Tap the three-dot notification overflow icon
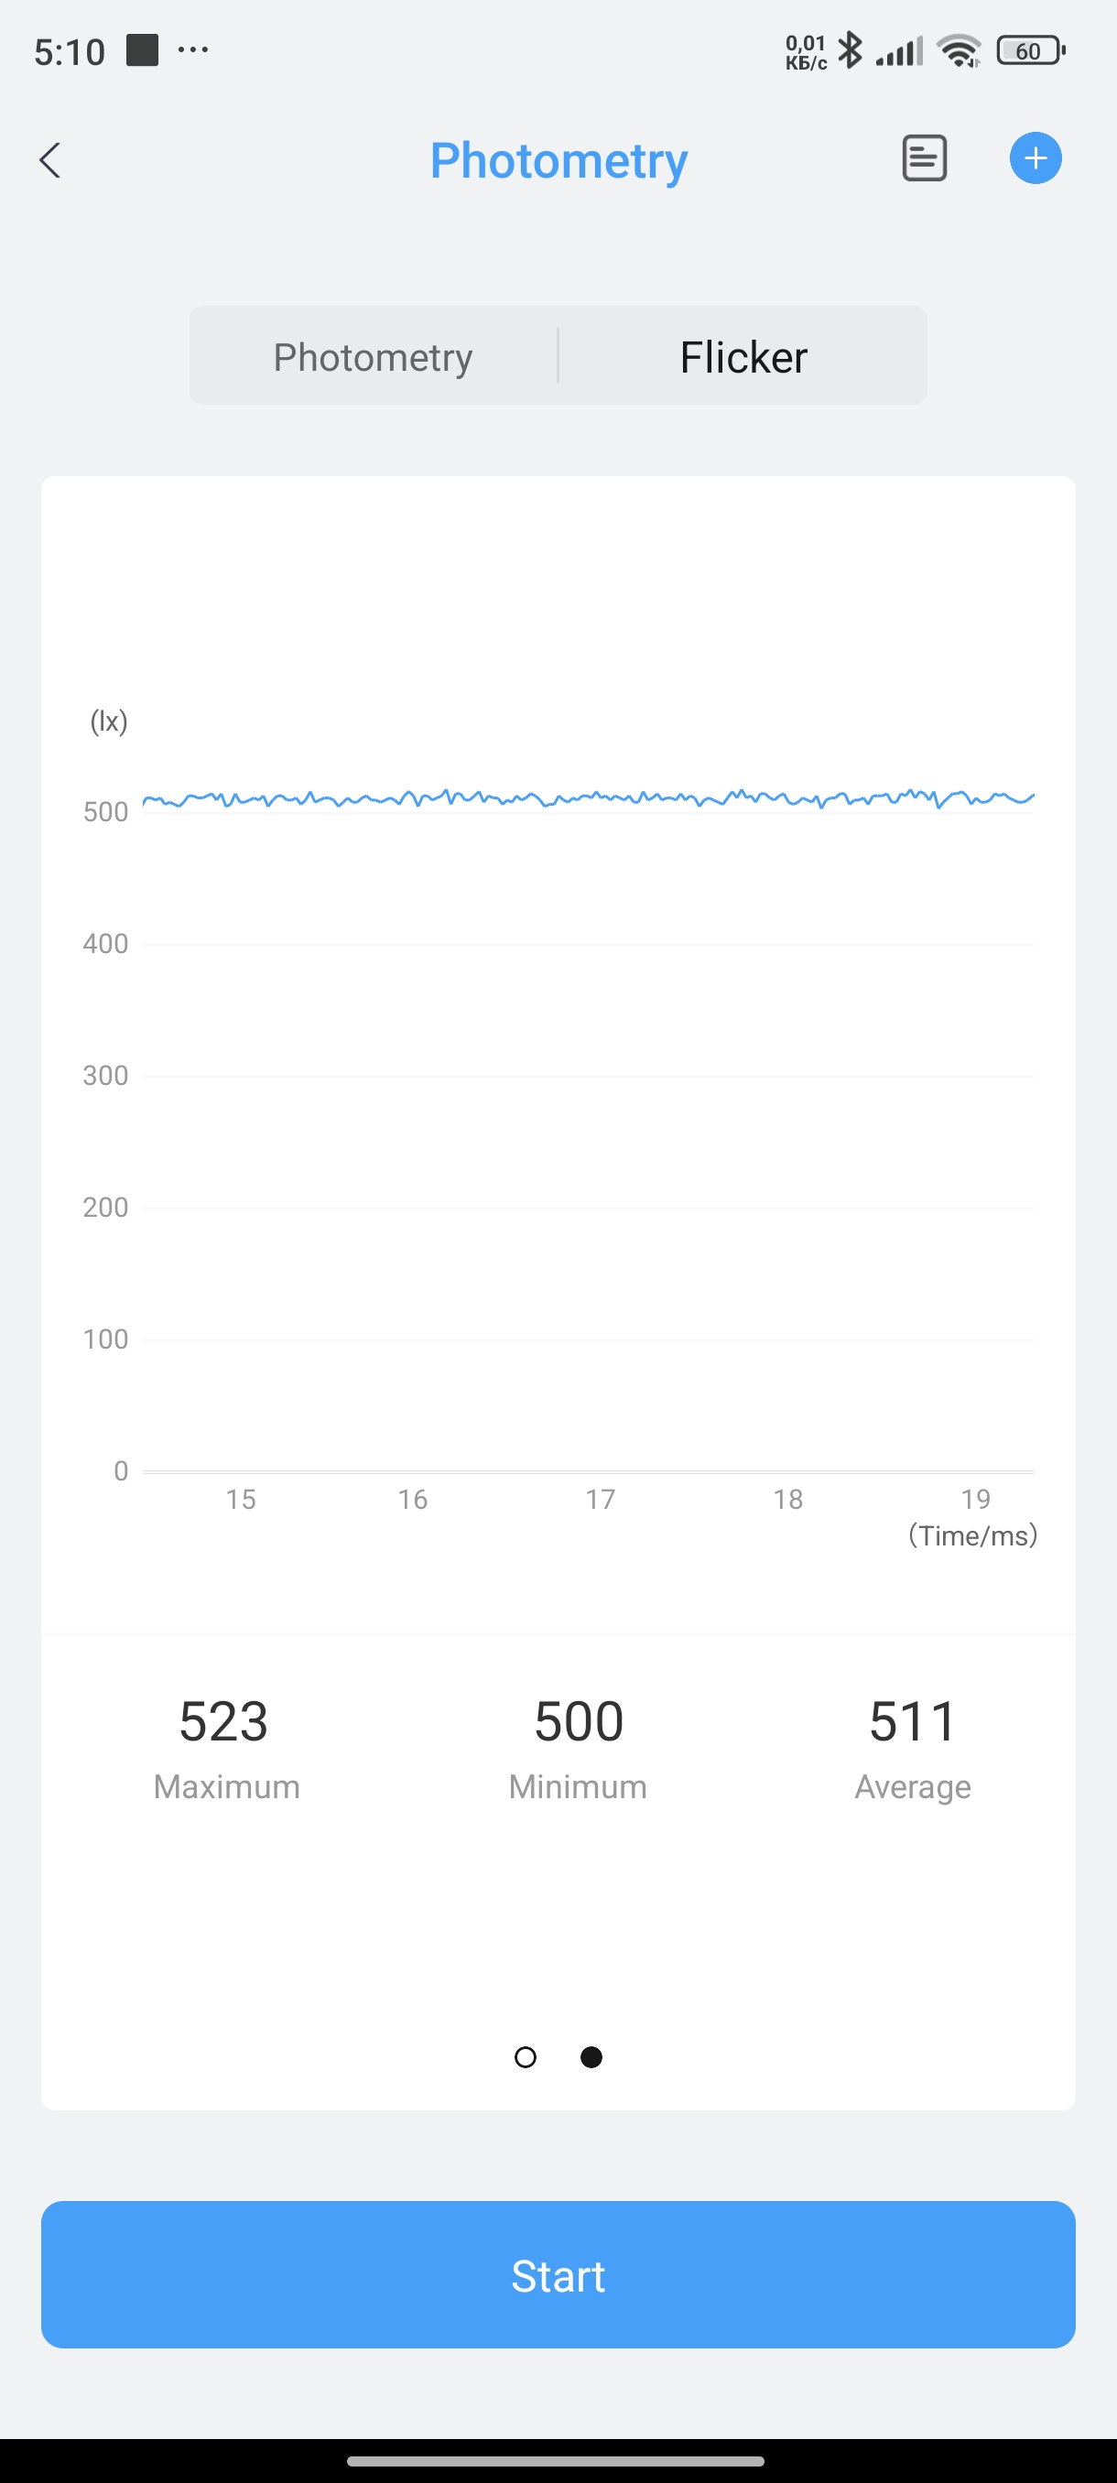 pyautogui.click(x=193, y=50)
